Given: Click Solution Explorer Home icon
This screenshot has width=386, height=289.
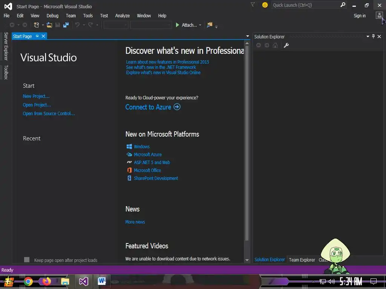Looking at the screenshot, I should 275,45.
